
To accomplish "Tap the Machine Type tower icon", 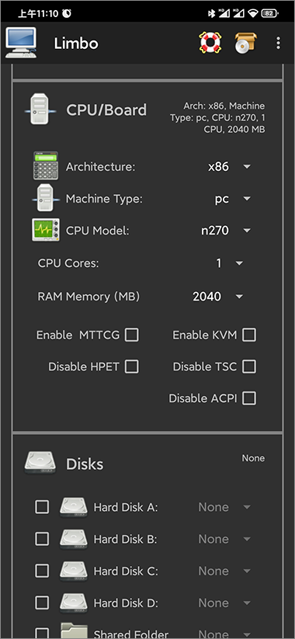I will [46, 198].
